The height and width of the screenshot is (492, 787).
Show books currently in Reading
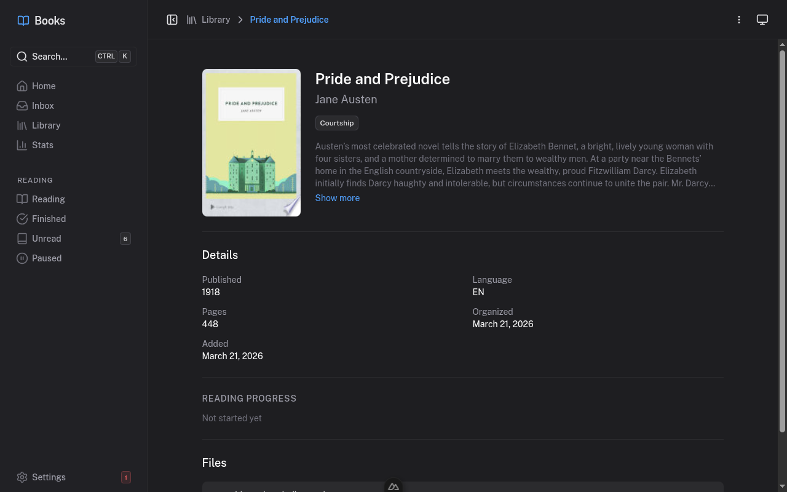pos(48,199)
